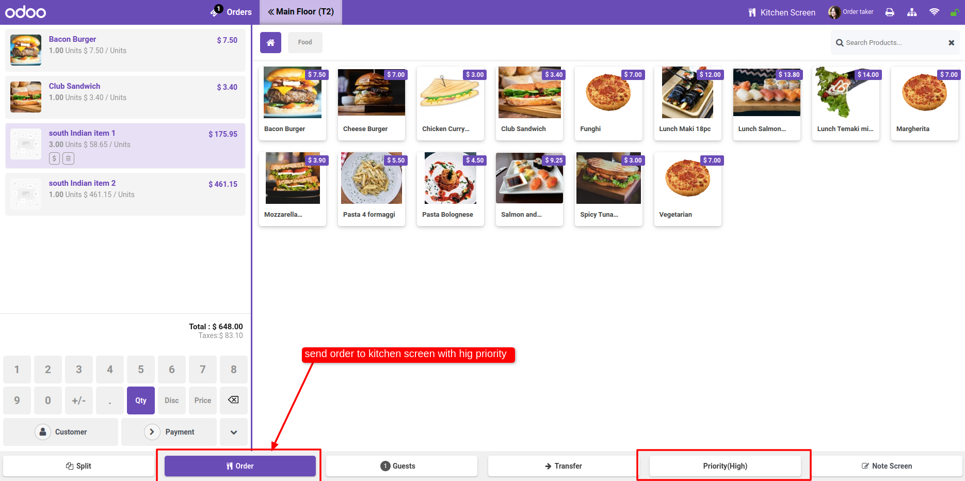965x481 pixels.
Task: Open the Kitchen Screen
Action: [x=782, y=12]
